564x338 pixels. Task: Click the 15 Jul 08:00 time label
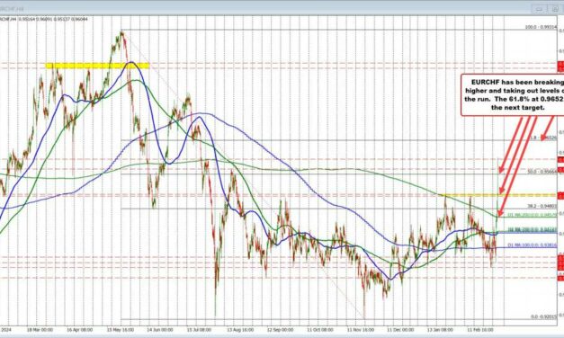tap(200, 329)
